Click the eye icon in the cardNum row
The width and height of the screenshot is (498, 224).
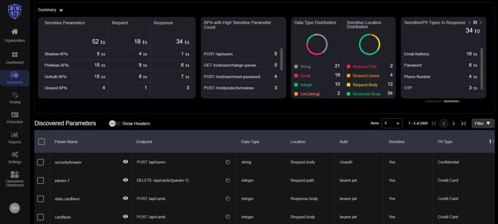tap(125, 217)
